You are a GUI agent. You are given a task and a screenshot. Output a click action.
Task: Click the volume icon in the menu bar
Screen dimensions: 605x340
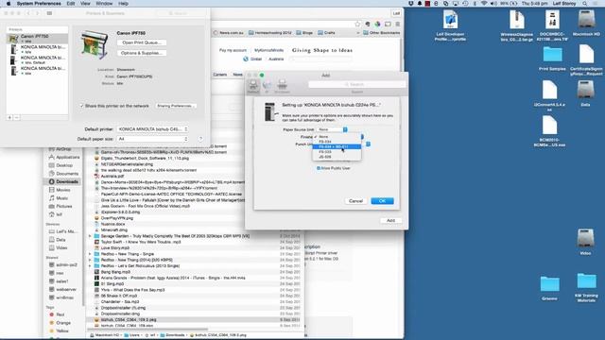click(493, 4)
